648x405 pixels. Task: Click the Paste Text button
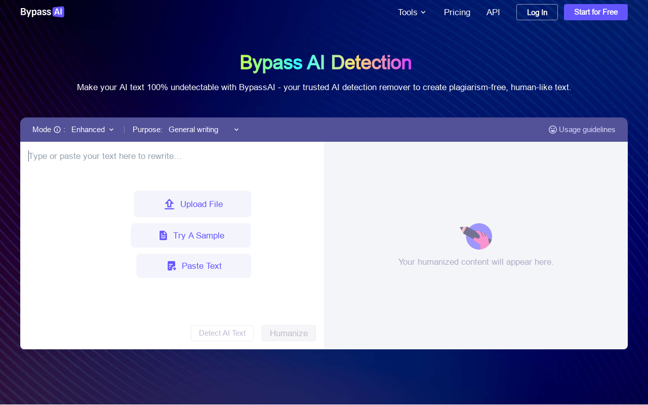(194, 266)
